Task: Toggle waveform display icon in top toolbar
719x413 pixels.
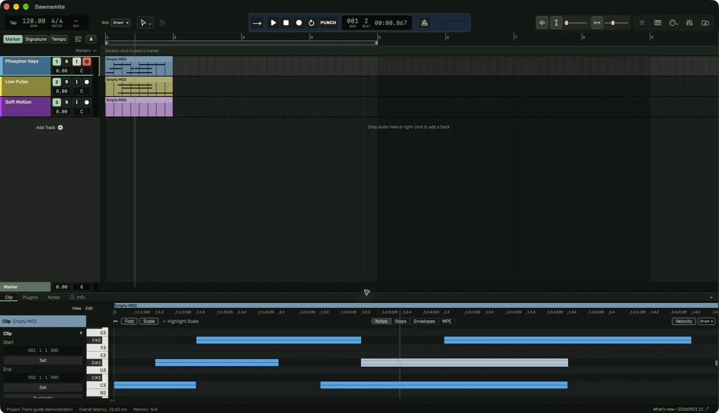Action: (542, 23)
